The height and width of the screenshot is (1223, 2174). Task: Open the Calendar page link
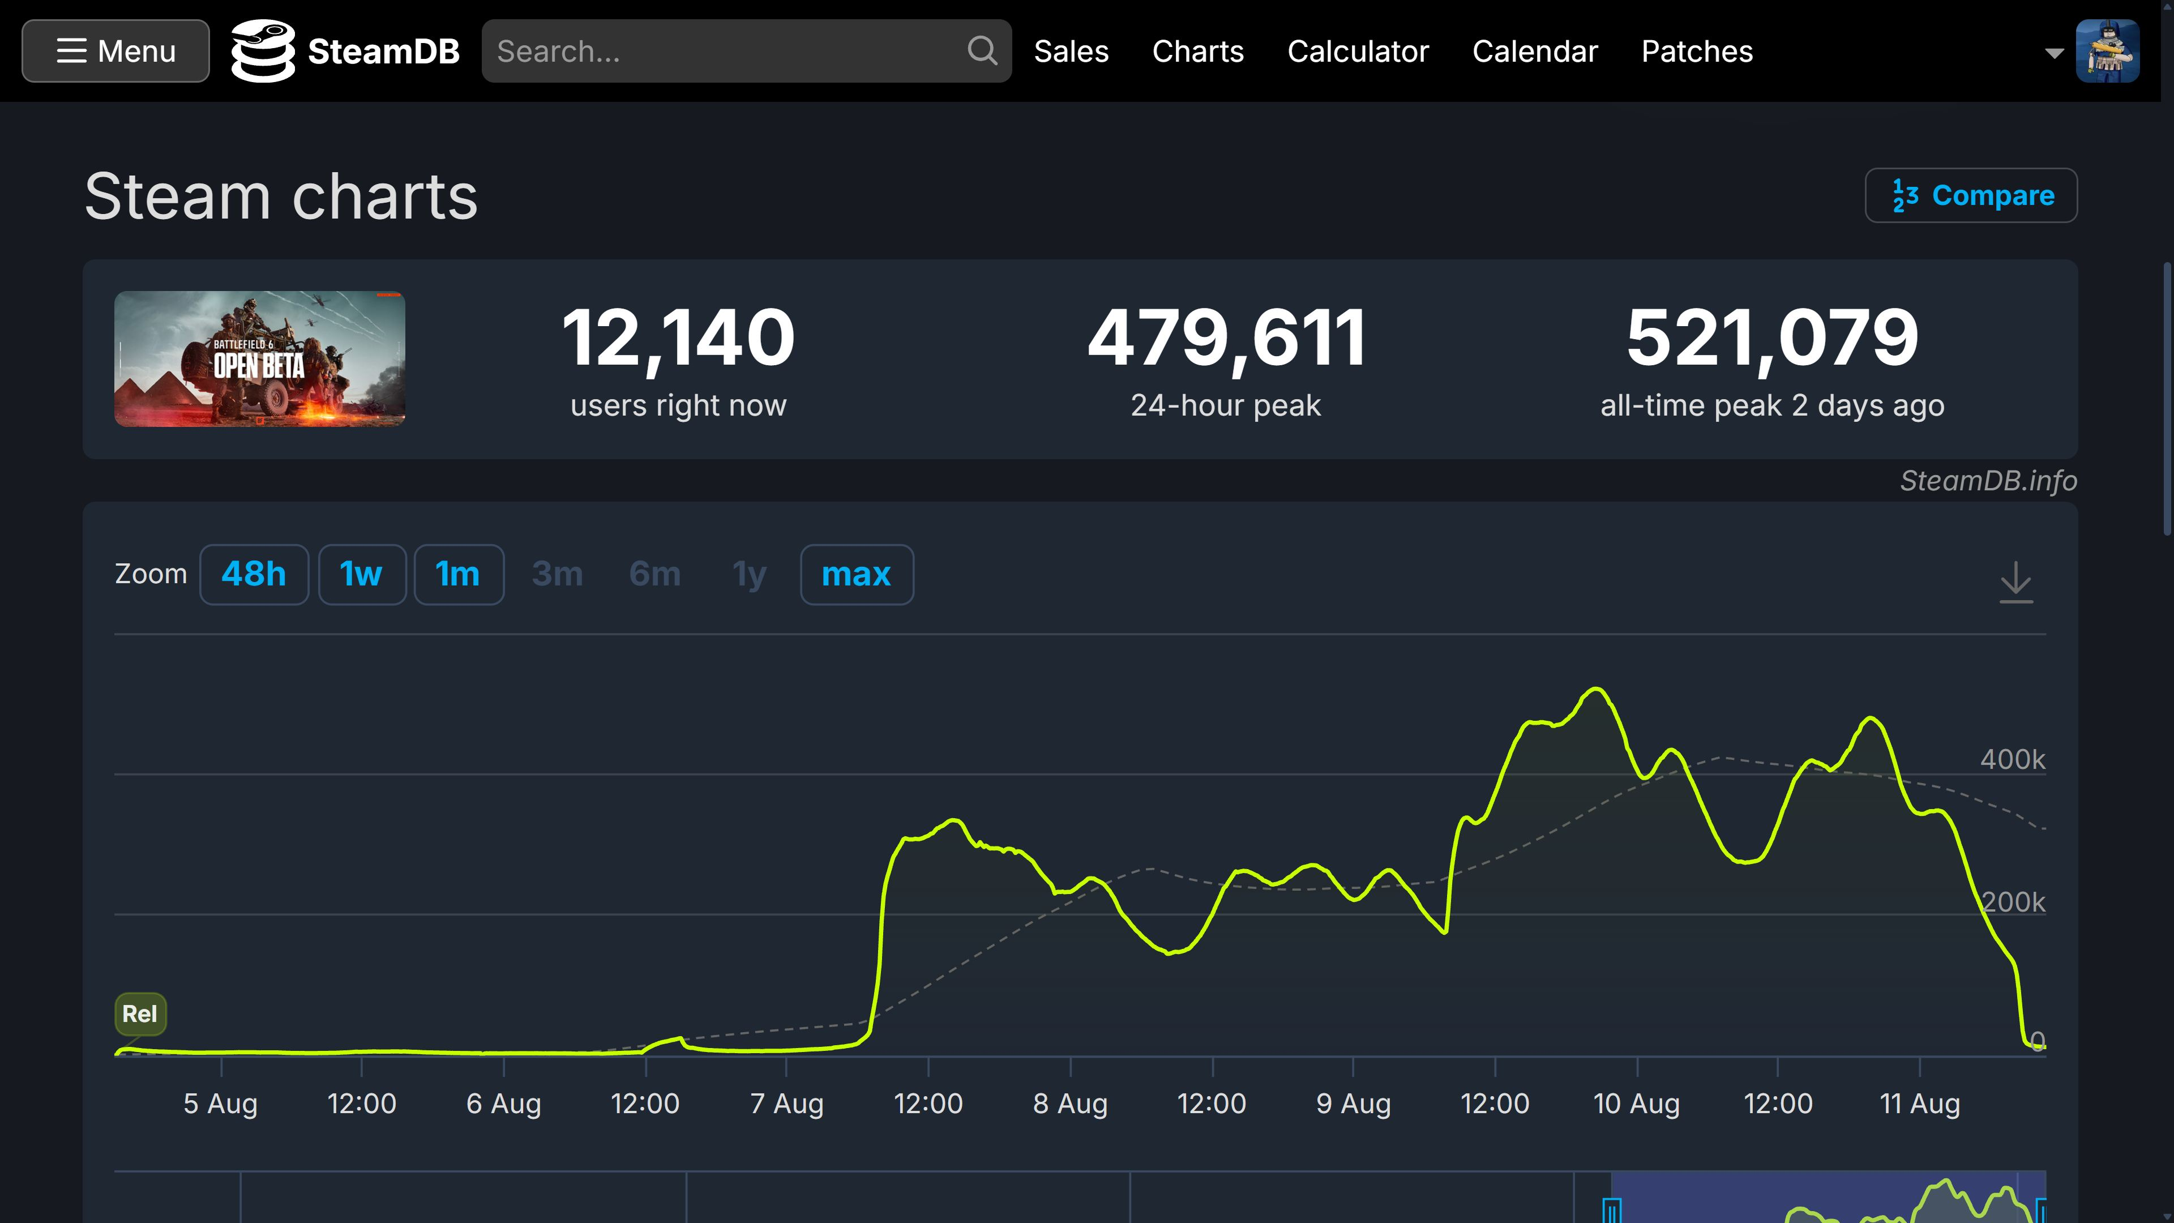(x=1534, y=52)
